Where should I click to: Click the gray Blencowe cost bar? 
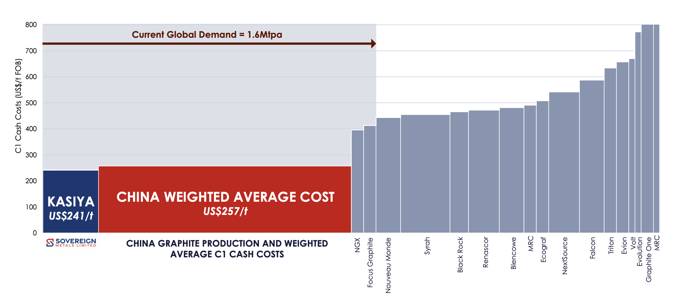click(512, 170)
